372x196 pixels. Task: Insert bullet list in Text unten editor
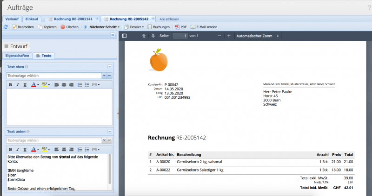pos(87,149)
